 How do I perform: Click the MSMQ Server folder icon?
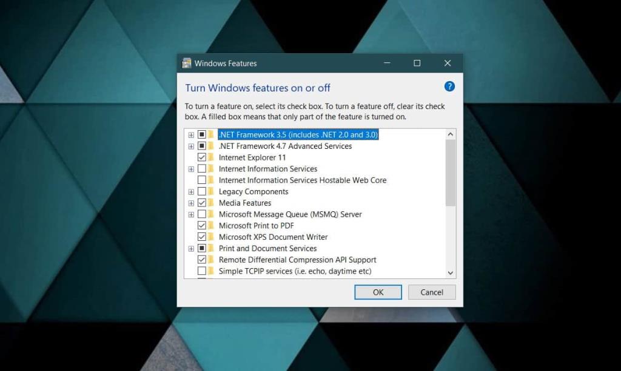pyautogui.click(x=212, y=214)
